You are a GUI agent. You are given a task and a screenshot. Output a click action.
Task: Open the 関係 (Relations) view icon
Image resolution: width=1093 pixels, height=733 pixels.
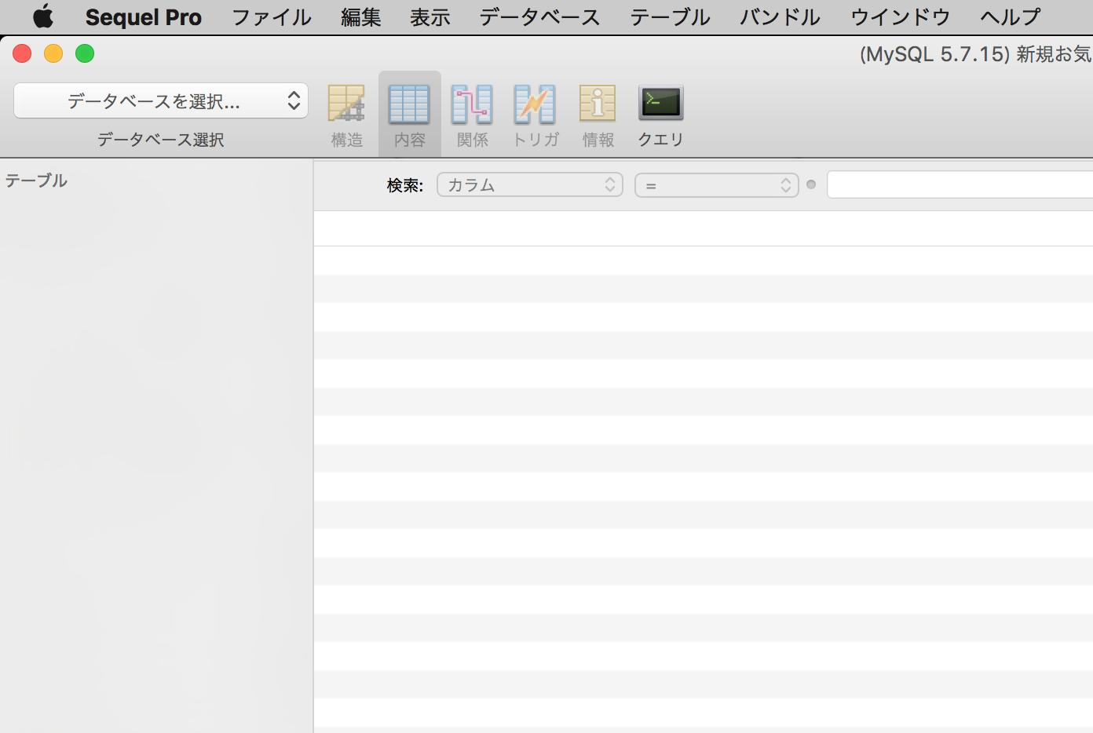coord(472,104)
